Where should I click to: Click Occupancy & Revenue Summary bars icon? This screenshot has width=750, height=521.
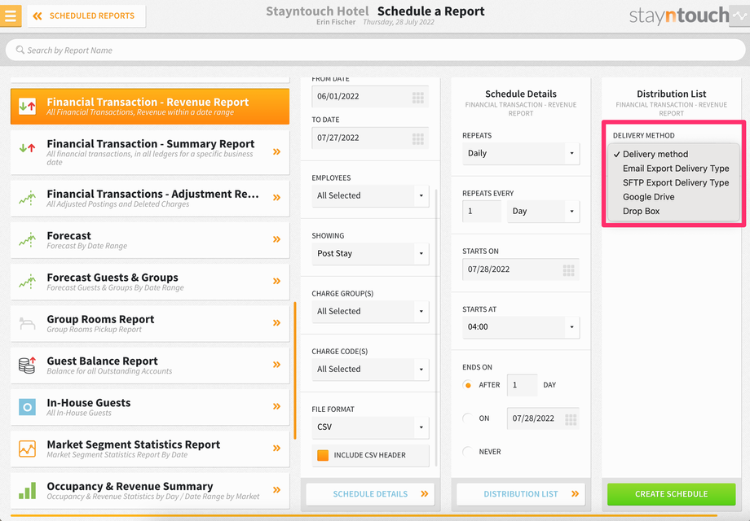tap(27, 490)
